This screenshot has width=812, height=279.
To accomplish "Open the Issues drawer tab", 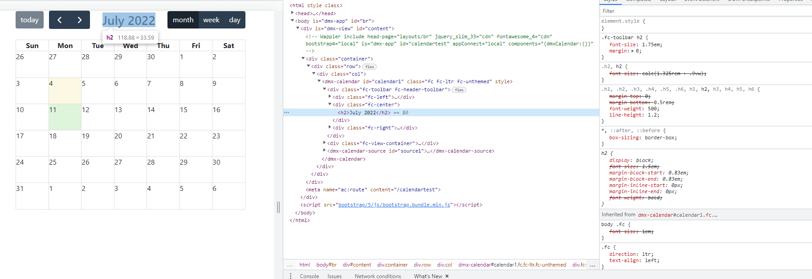I will point(335,276).
